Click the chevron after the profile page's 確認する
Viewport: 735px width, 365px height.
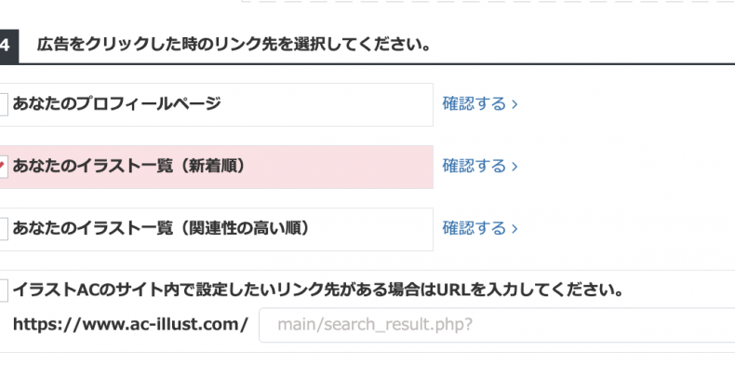click(514, 104)
